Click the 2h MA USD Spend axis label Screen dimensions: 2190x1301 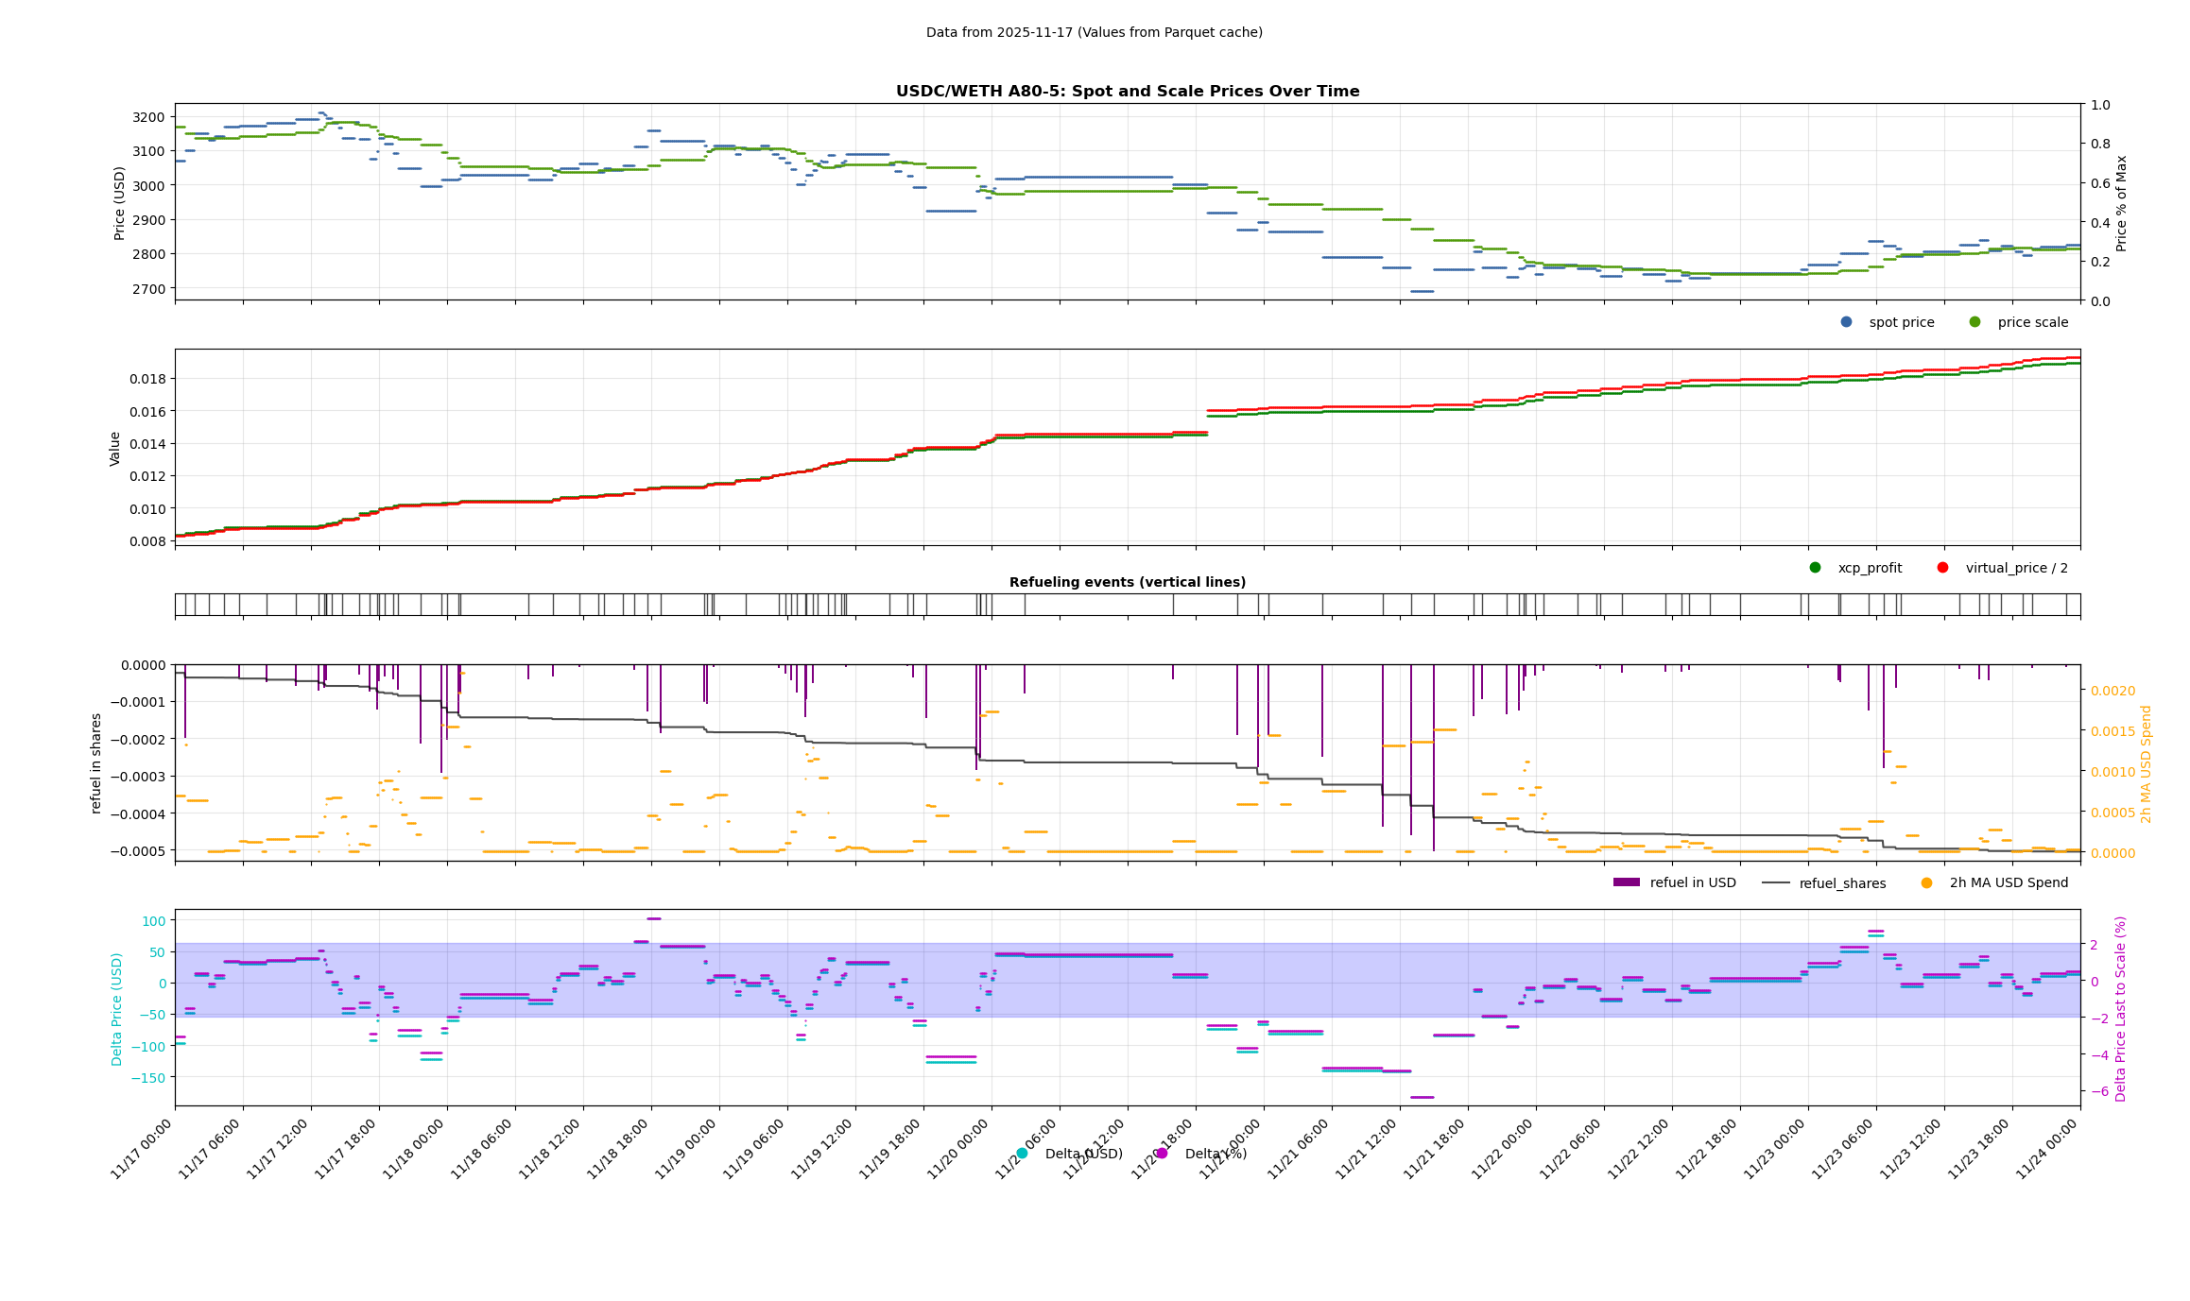pos(2146,763)
